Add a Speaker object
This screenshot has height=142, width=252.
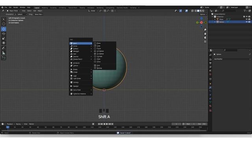point(81,86)
